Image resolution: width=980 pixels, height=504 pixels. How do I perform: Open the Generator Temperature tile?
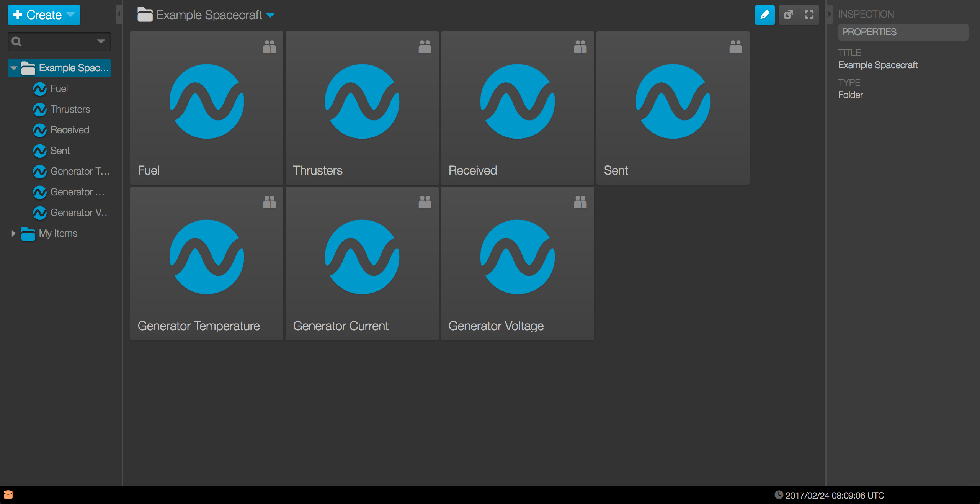point(206,263)
